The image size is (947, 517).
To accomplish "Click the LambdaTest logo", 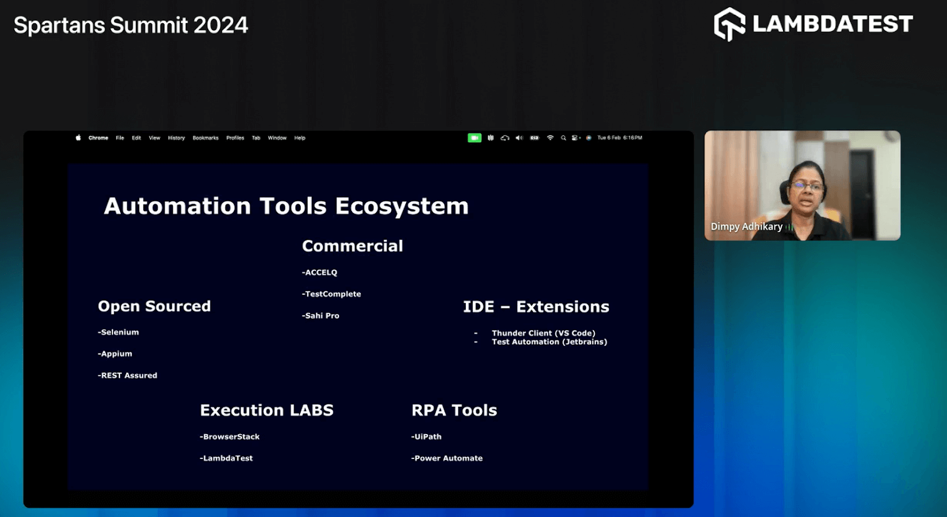I will click(813, 24).
